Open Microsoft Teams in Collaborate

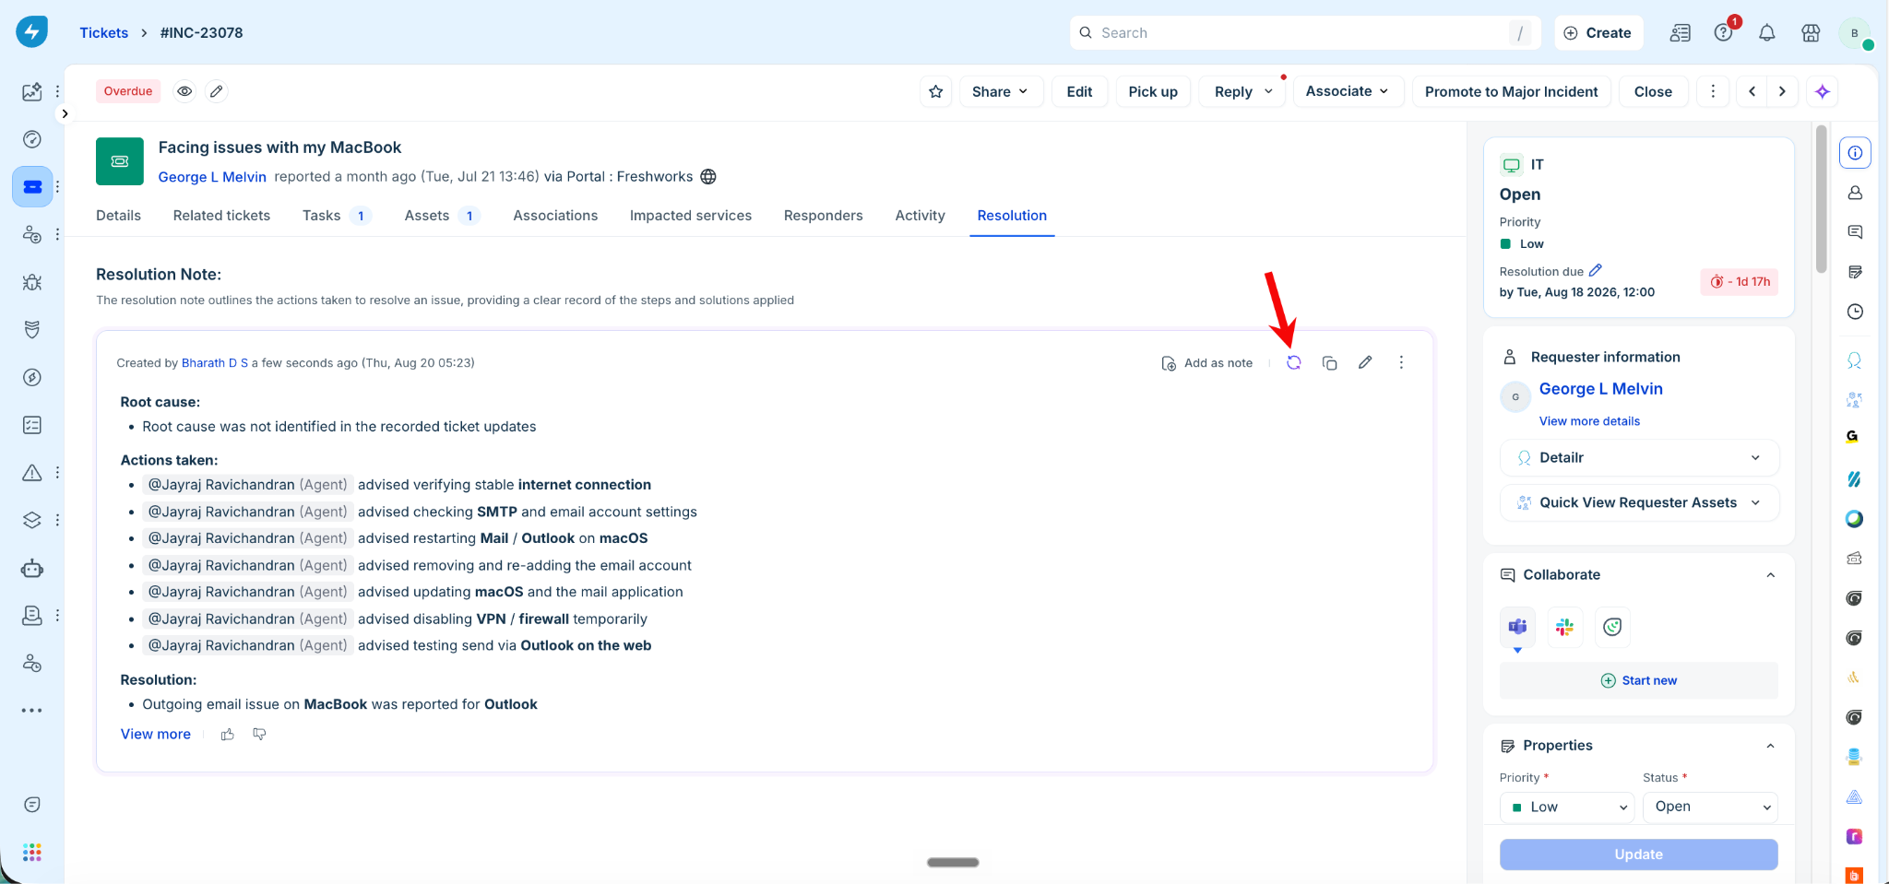click(1518, 627)
